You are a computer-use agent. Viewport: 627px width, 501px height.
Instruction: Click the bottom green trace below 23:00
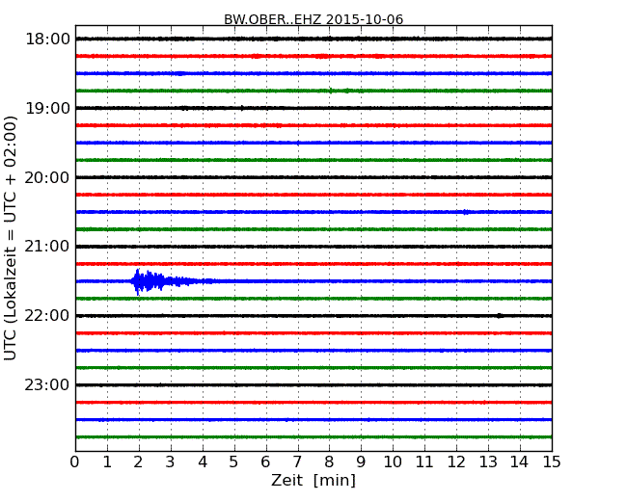(x=313, y=437)
